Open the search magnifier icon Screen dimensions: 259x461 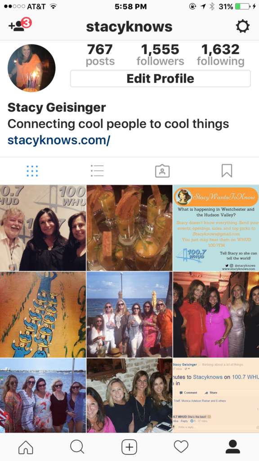pos(77,447)
